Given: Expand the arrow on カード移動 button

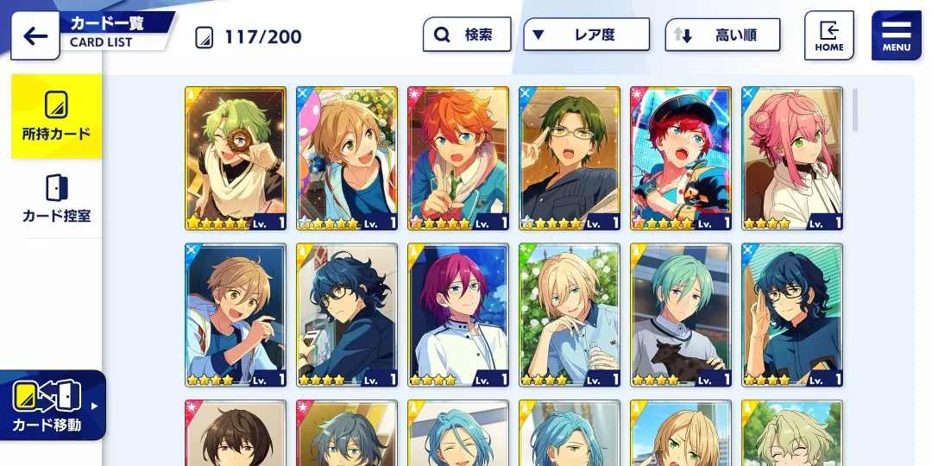Looking at the screenshot, I should click(94, 406).
